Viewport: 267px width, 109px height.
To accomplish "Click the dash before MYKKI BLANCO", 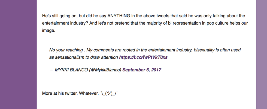I will pos(51,70).
